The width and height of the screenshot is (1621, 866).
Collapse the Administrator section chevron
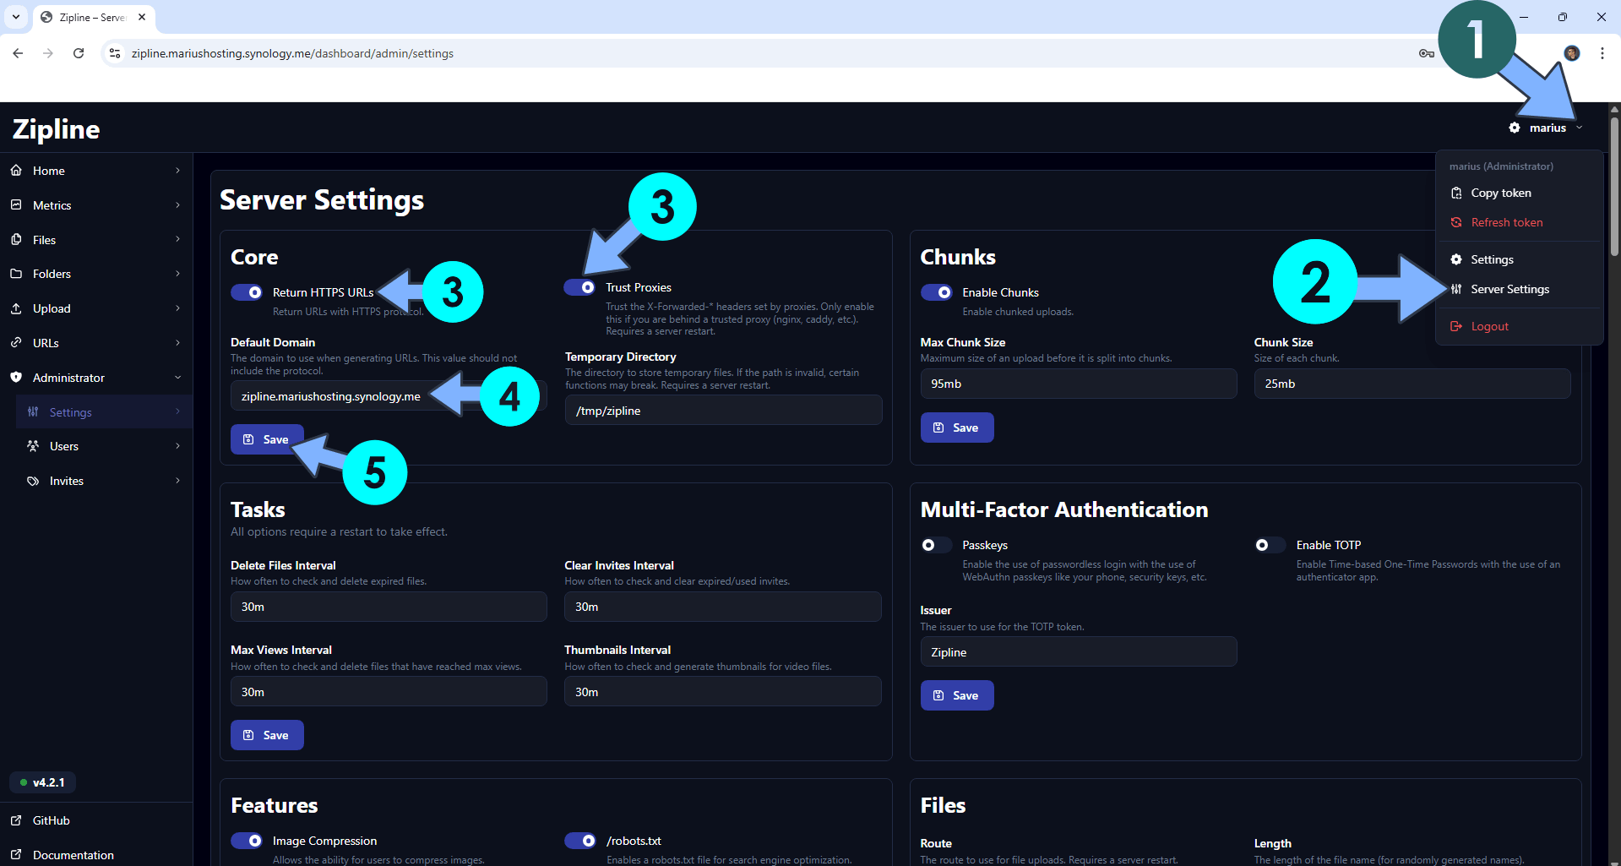pos(177,377)
